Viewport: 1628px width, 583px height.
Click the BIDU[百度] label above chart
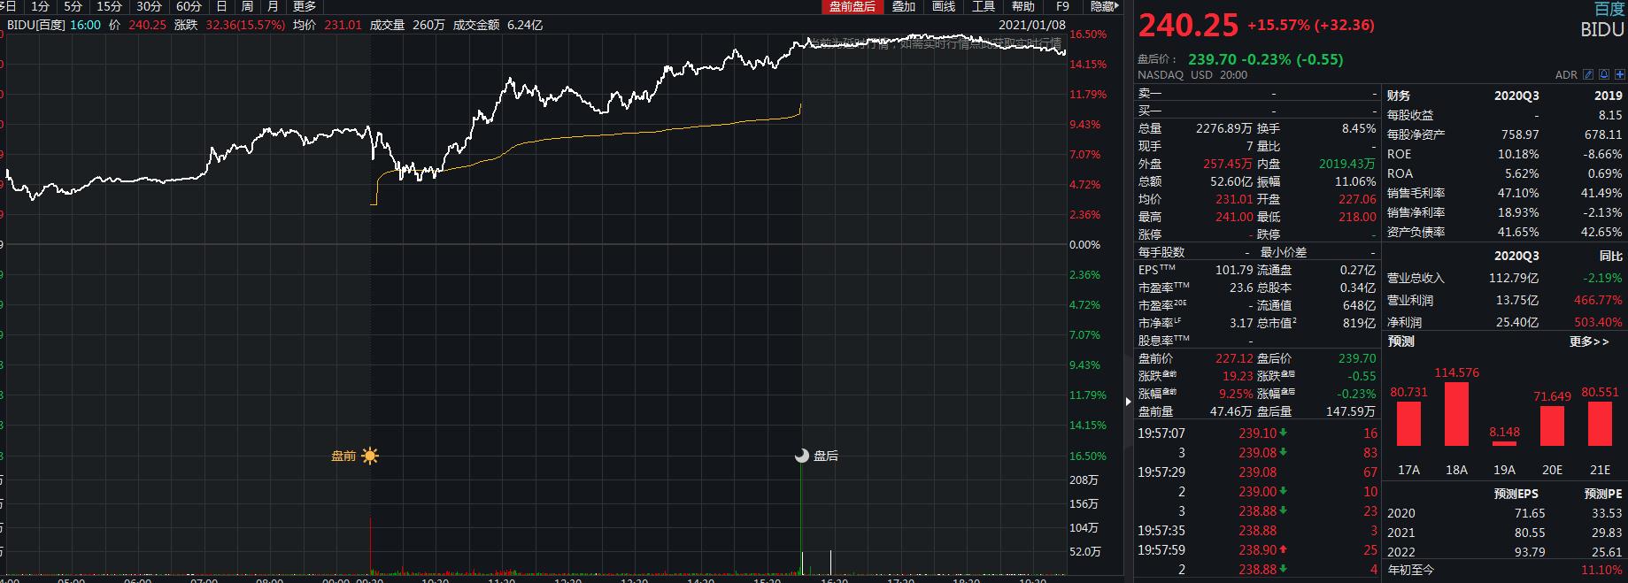coord(36,25)
